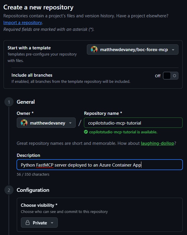
Task: Click the lock icon beside Private
Action: 28,223
